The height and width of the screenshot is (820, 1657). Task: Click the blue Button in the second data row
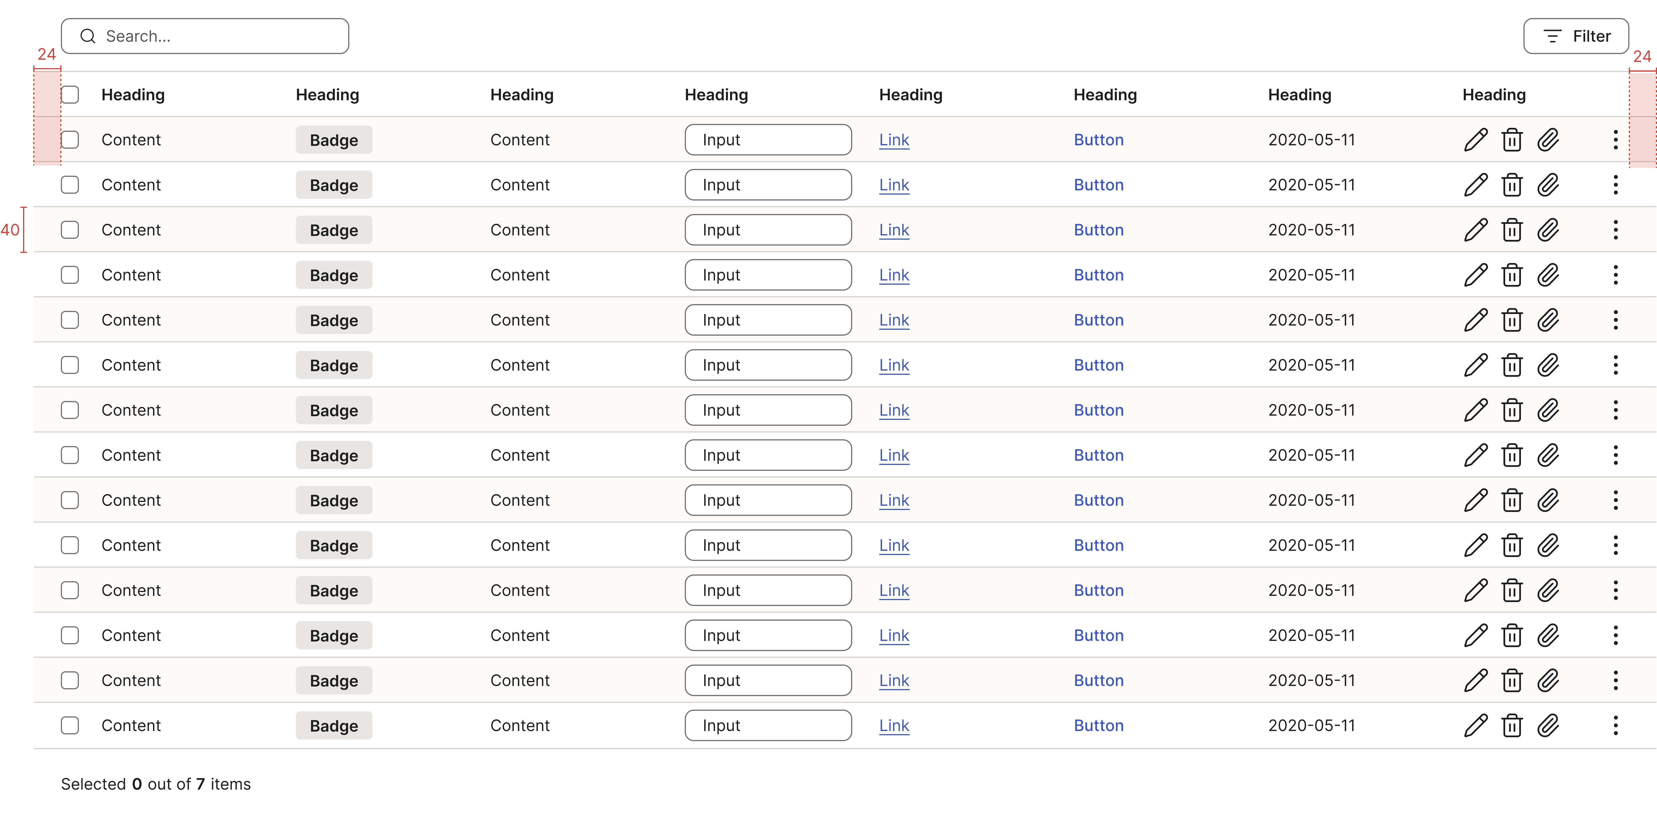pyautogui.click(x=1099, y=184)
